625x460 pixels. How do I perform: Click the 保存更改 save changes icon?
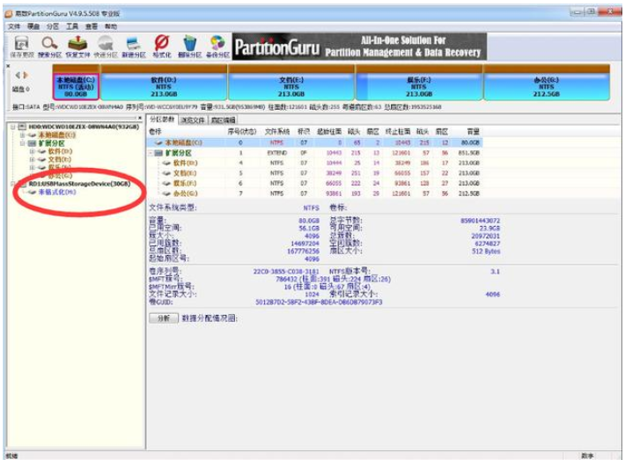coord(21,47)
